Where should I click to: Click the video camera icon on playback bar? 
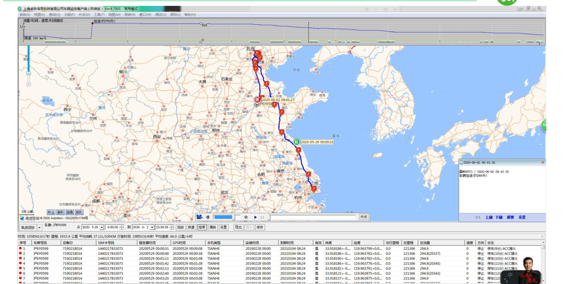(x=199, y=217)
